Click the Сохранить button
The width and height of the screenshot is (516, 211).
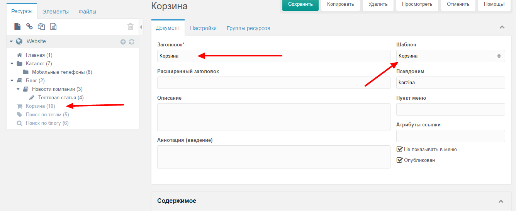click(300, 4)
